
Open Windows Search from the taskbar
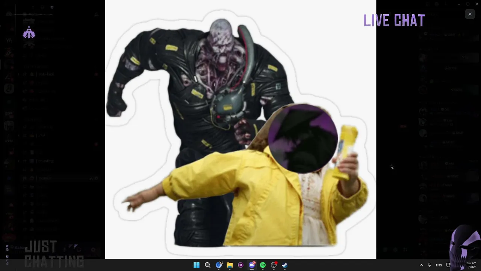[207, 265]
